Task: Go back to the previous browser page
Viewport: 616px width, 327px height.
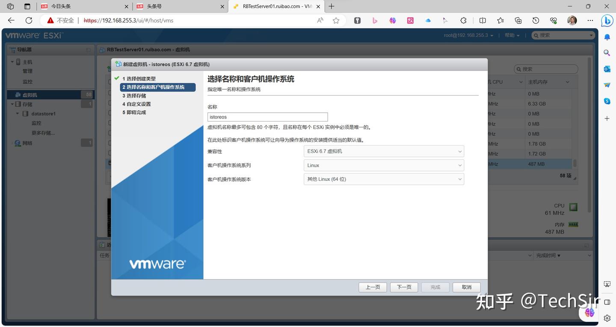Action: [x=11, y=20]
